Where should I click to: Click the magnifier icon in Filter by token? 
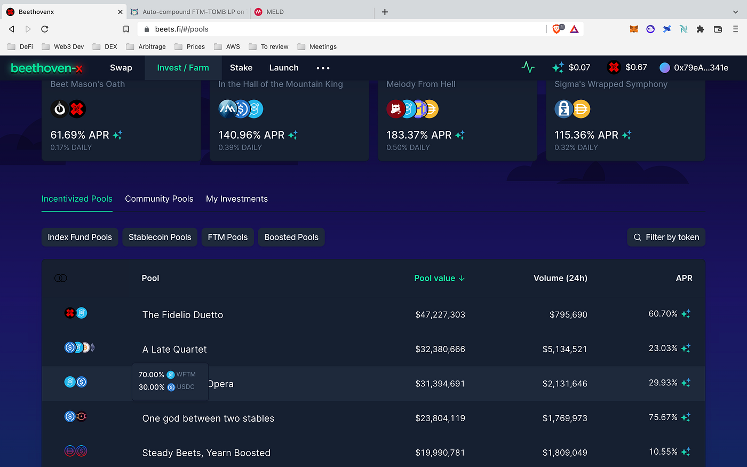(x=638, y=238)
